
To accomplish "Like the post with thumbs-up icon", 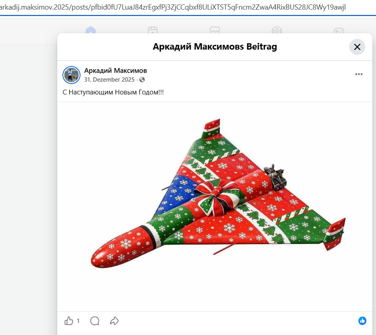I will [69, 321].
